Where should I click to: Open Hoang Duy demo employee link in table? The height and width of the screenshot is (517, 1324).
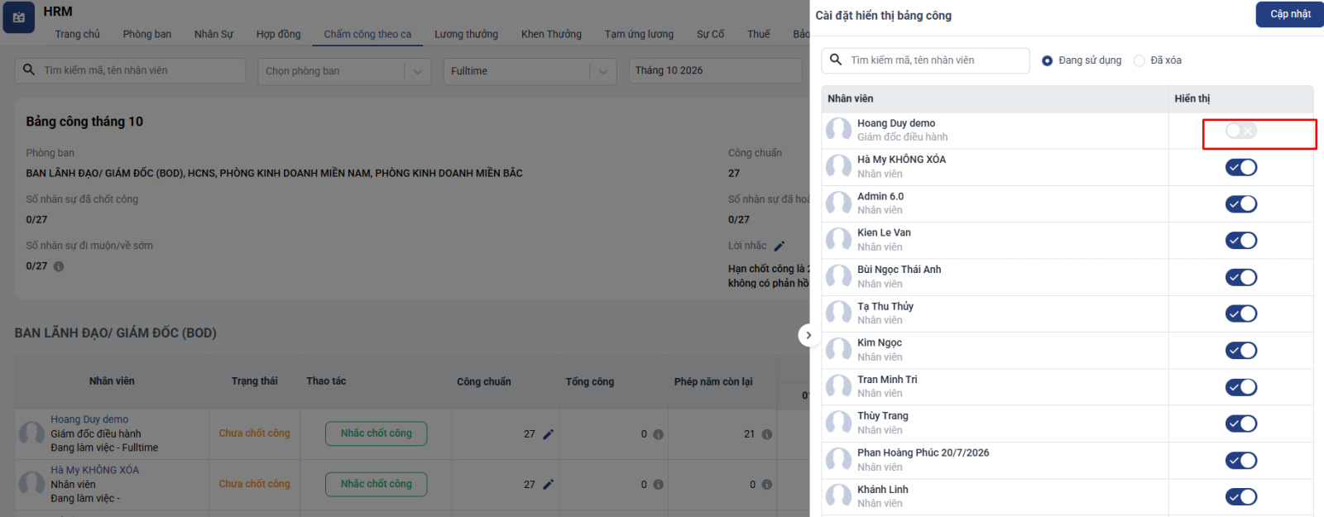pyautogui.click(x=89, y=419)
